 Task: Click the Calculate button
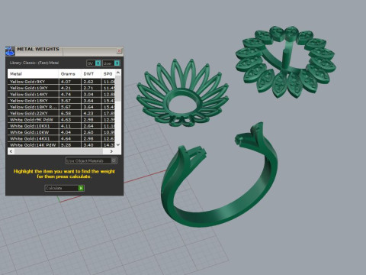pyautogui.click(x=64, y=188)
